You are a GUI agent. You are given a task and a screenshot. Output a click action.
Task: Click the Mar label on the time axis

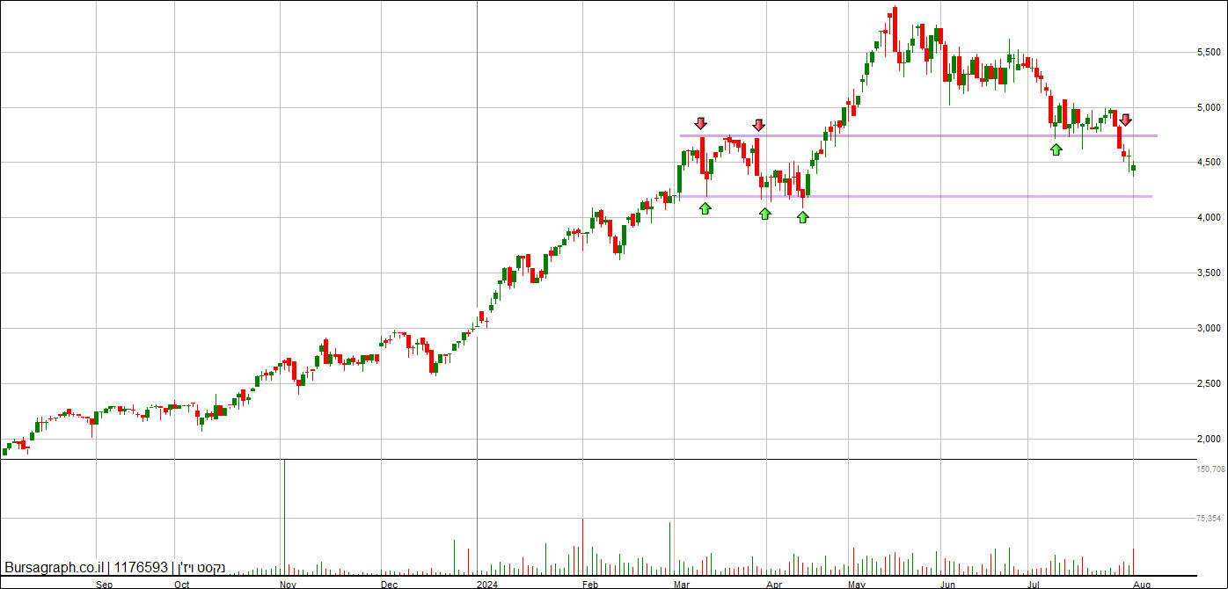(683, 584)
